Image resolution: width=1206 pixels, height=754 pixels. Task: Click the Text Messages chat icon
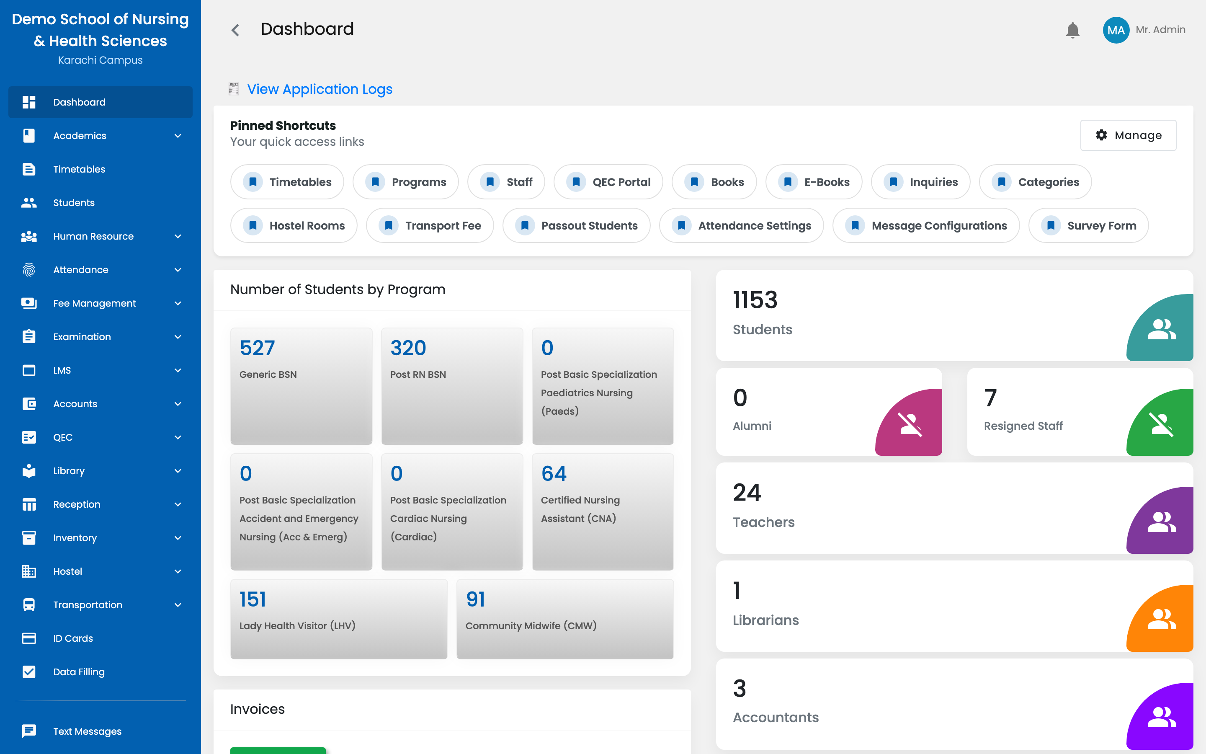click(x=29, y=731)
